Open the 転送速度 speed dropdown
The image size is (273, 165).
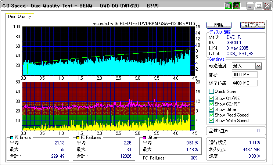259,66
